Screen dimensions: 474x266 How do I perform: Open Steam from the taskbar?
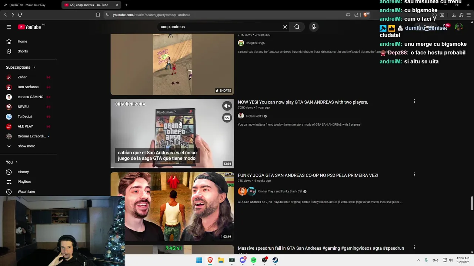pos(275,260)
